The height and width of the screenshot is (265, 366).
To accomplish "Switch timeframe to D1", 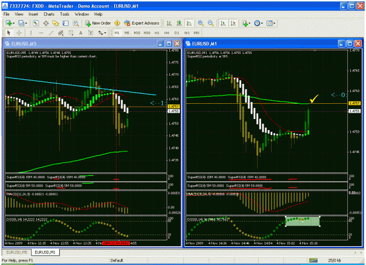I will [x=177, y=33].
